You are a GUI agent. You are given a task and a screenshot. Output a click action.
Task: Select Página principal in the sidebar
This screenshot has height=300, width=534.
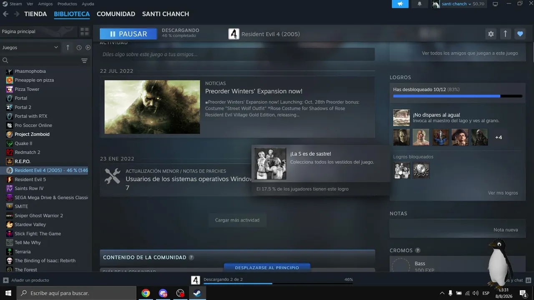[39, 32]
